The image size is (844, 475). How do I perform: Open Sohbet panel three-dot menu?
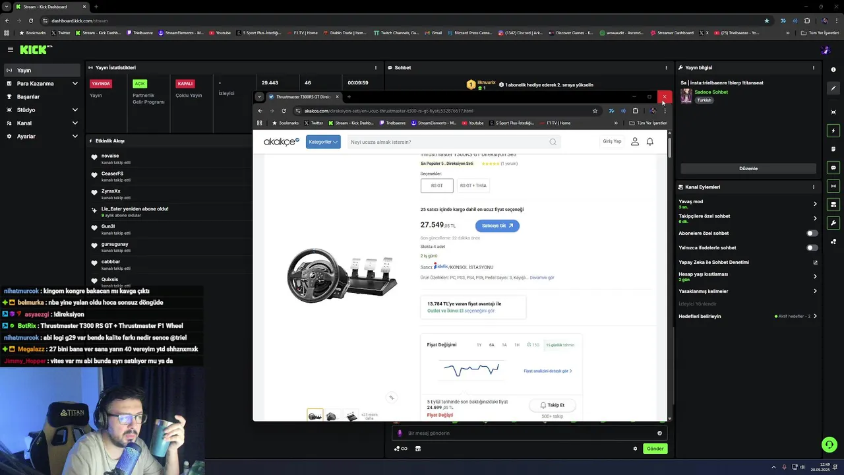tap(666, 67)
